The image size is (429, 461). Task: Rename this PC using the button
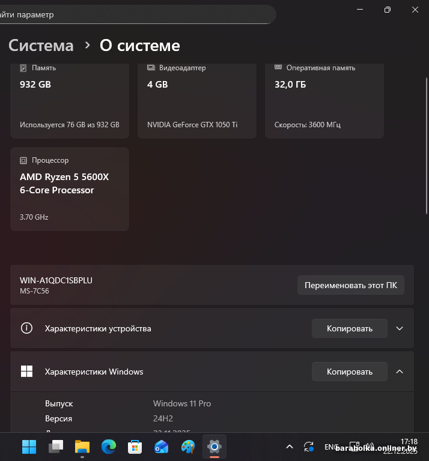click(351, 285)
